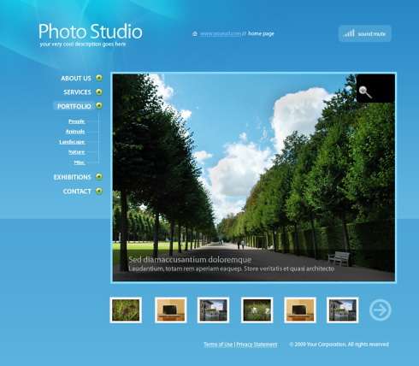Screen dimensions: 419x366
Task: Select the first grass thumbnail
Action: point(126,310)
